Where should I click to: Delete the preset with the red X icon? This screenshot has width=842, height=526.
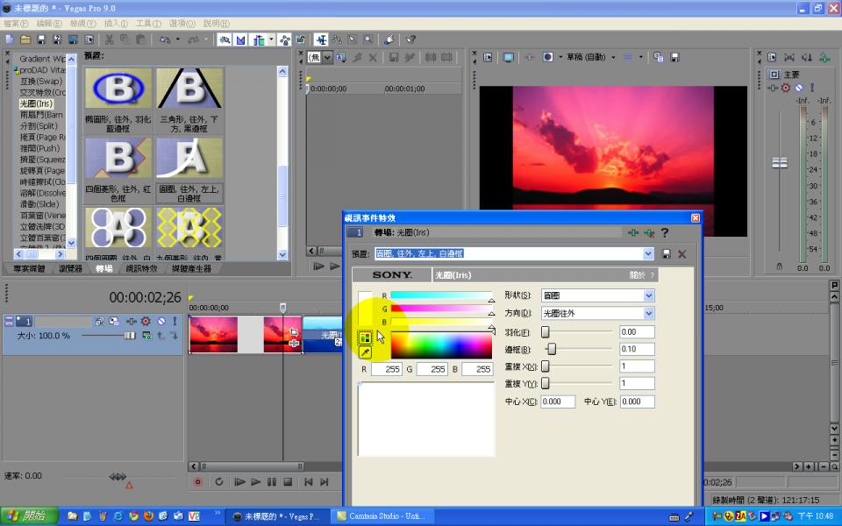point(681,254)
